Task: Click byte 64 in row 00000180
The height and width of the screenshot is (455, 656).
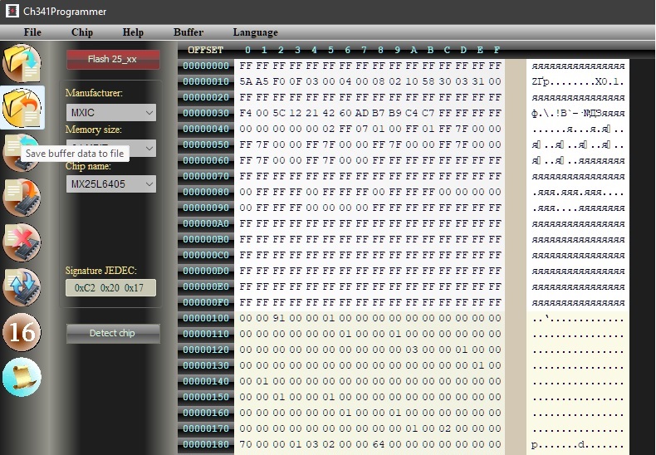Action: pyautogui.click(x=379, y=444)
